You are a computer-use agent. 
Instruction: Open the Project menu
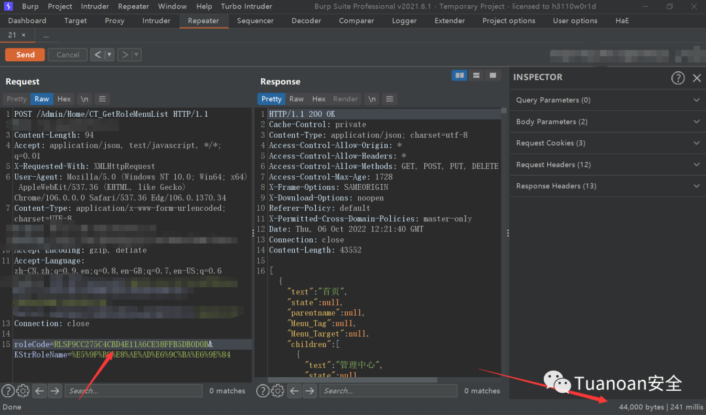click(x=60, y=7)
